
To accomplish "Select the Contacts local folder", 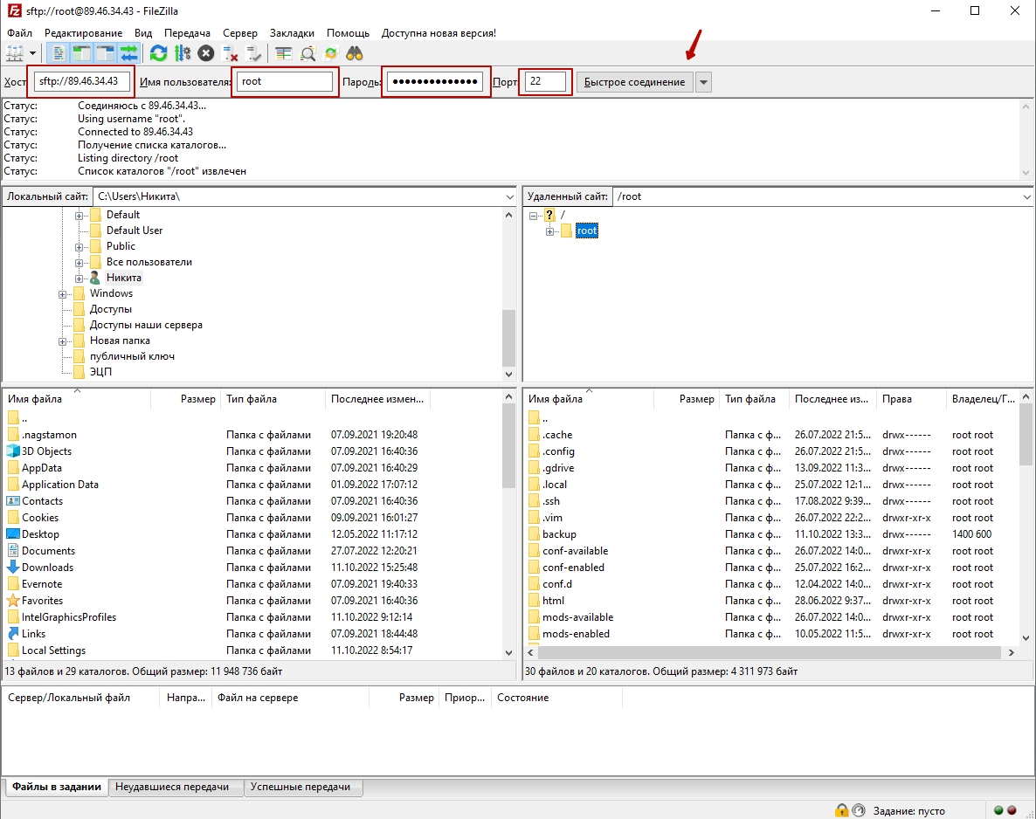I will pyautogui.click(x=42, y=501).
